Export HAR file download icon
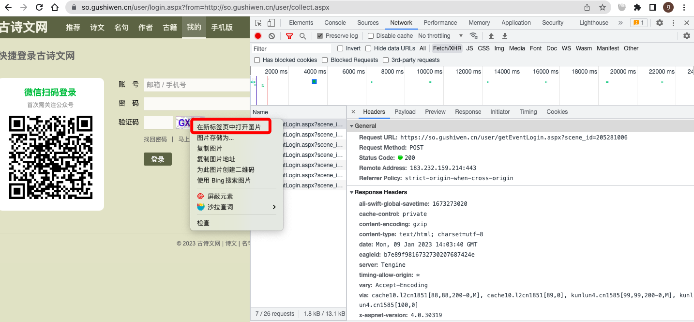The width and height of the screenshot is (694, 322). coord(505,36)
